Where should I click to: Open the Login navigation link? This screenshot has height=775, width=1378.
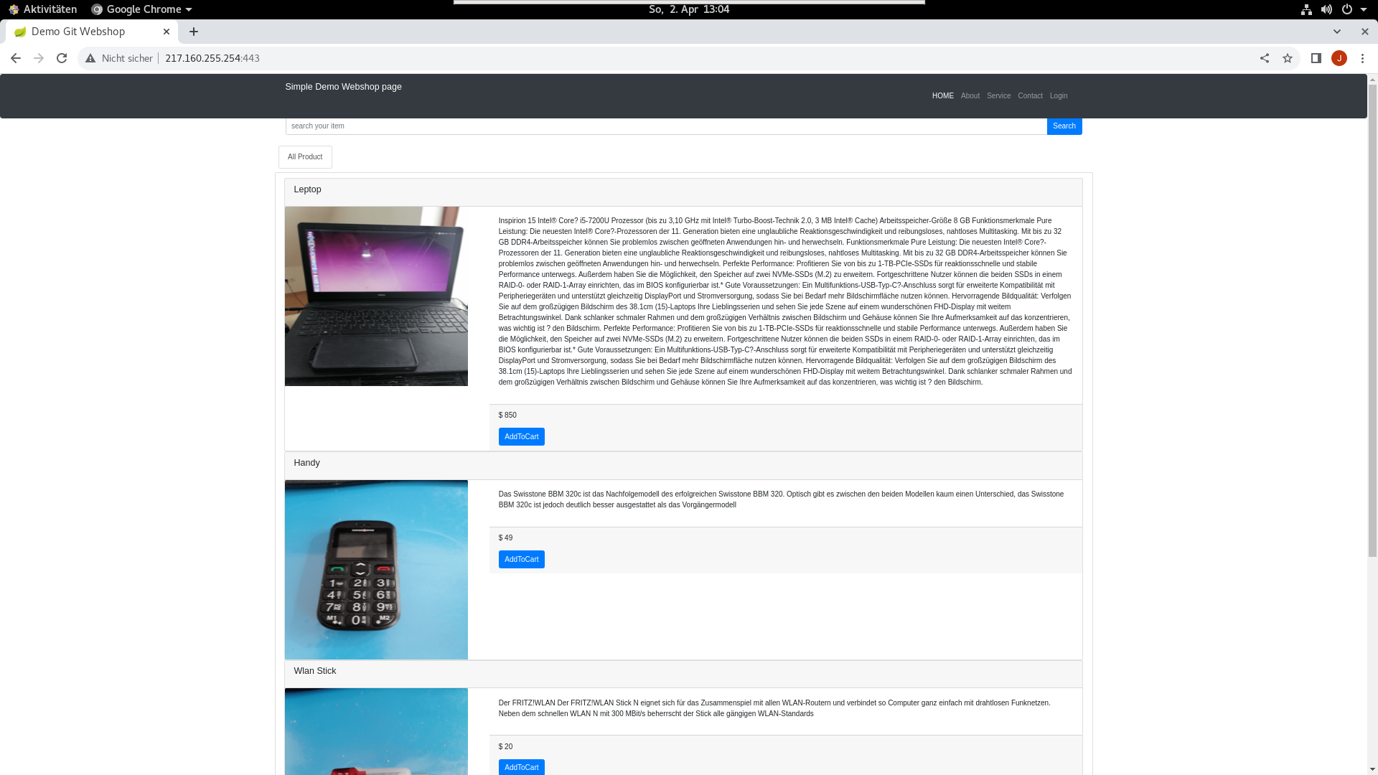[x=1059, y=96]
